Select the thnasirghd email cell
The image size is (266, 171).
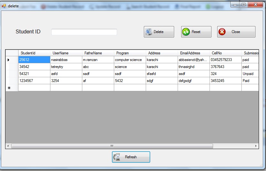coord(194,67)
